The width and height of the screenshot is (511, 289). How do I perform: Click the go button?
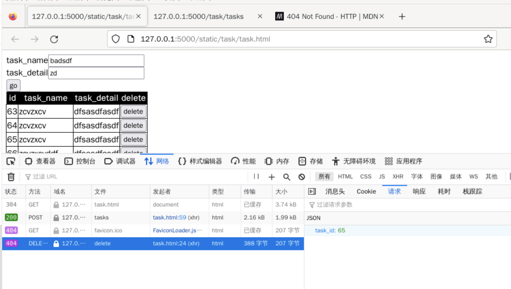pos(13,86)
